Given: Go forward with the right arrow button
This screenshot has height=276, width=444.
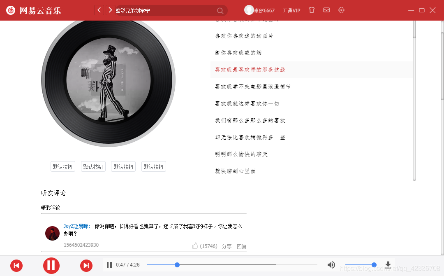Looking at the screenshot, I should 110,10.
